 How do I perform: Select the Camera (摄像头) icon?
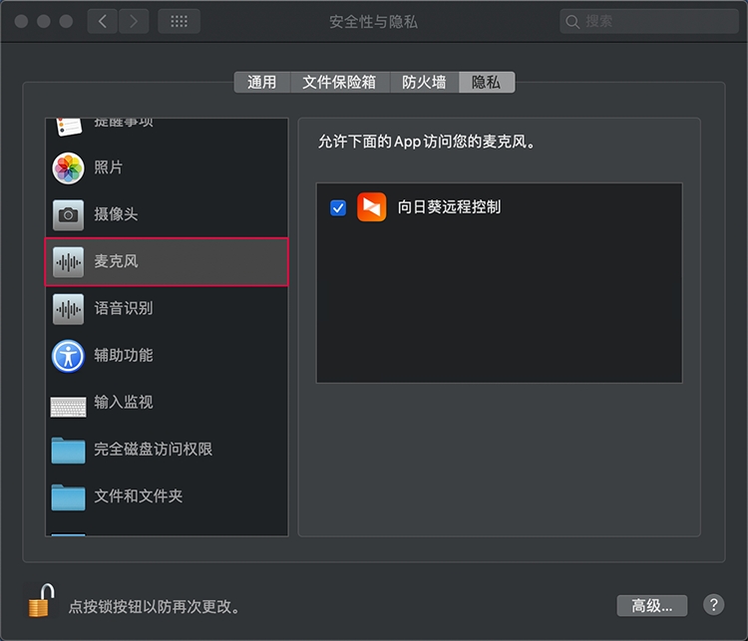(x=68, y=214)
